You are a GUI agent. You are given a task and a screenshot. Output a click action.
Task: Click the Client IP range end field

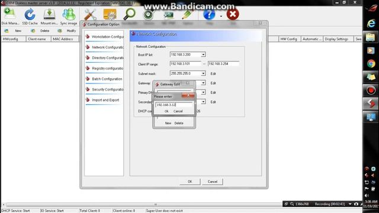click(223, 64)
